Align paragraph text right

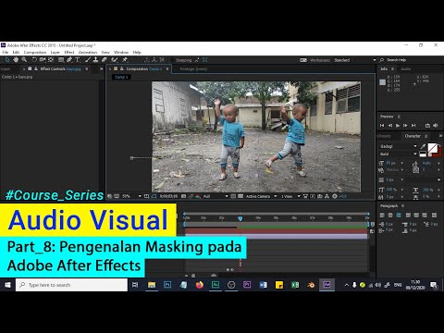399,215
